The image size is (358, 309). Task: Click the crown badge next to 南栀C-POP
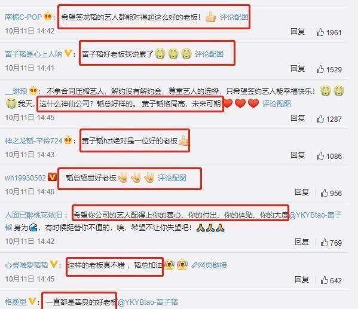[48, 17]
